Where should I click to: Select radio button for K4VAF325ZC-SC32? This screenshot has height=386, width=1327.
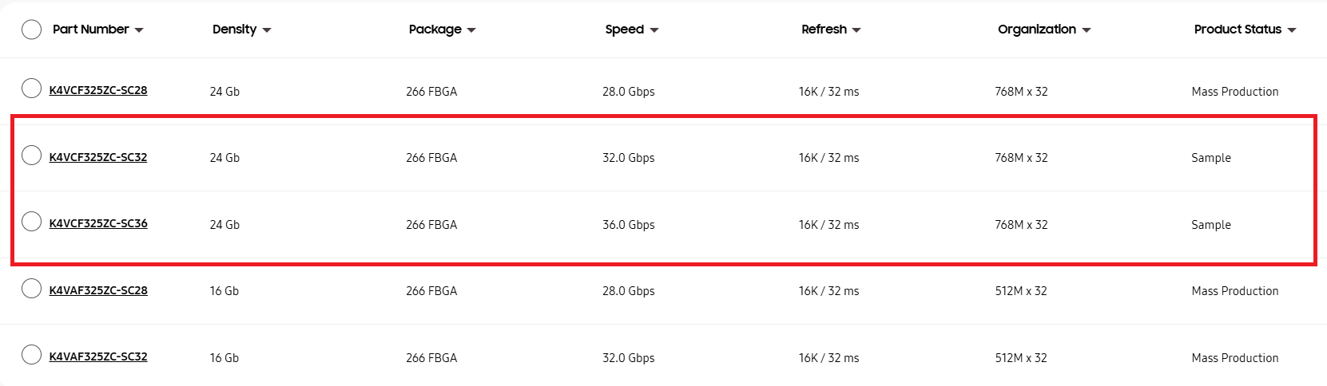click(31, 355)
